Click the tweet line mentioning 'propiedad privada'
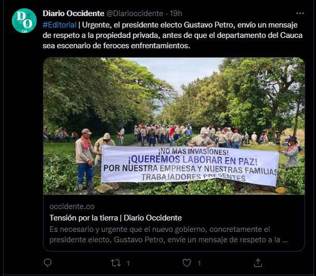The width and height of the screenshot is (316, 276). [173, 35]
